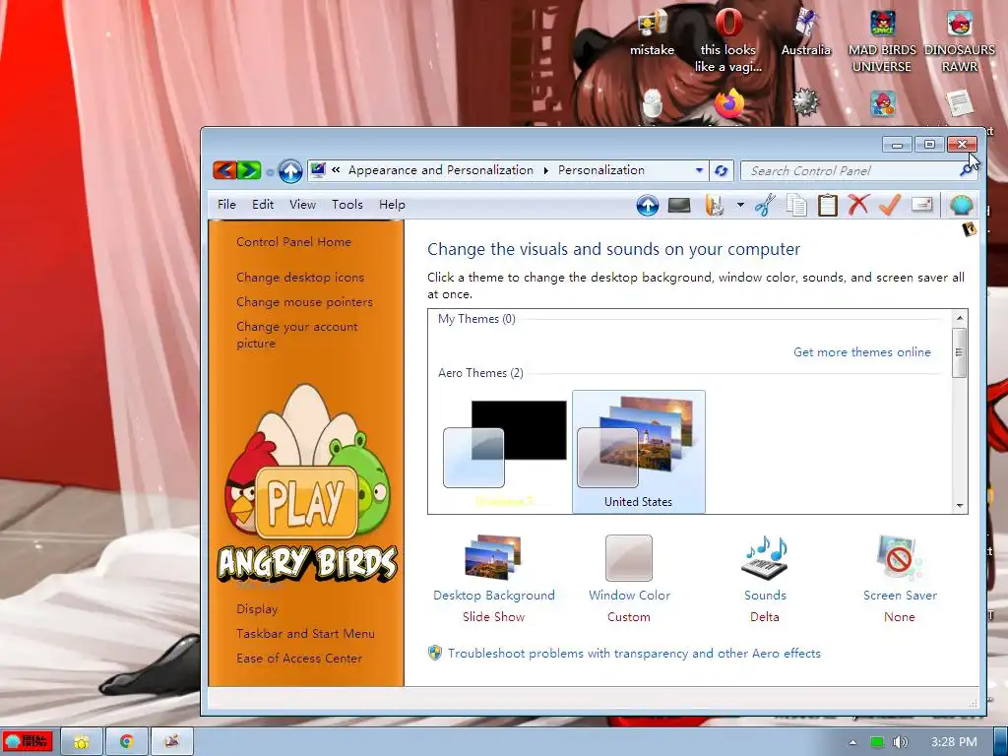Open the Sounds Delta settings

(x=765, y=579)
